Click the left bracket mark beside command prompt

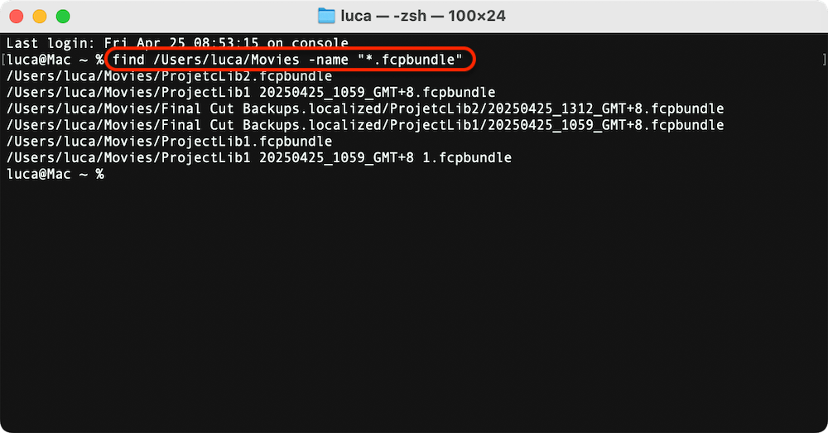click(3, 60)
